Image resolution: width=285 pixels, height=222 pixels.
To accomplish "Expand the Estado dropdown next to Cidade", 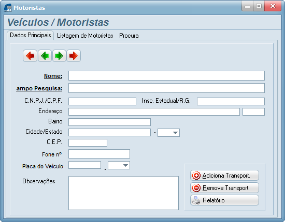I will pyautogui.click(x=168, y=133).
